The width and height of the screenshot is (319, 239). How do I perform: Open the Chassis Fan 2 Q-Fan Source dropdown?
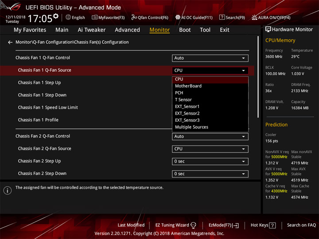(210, 149)
